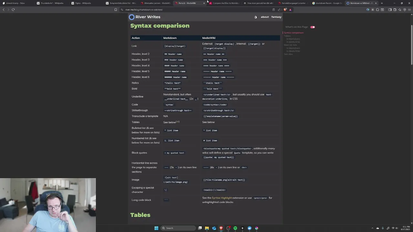This screenshot has height=232, width=413.
Task: Close the Markdown vs Wikitext tab
Action: [376, 3]
